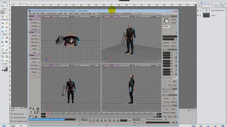Select the Cookie Cutter tool
Image resolution: width=227 pixels, height=127 pixels.
pos(2,61)
